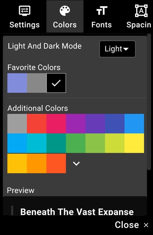Click the X icon beside Close
This screenshot has height=235, width=153.
pos(146,225)
